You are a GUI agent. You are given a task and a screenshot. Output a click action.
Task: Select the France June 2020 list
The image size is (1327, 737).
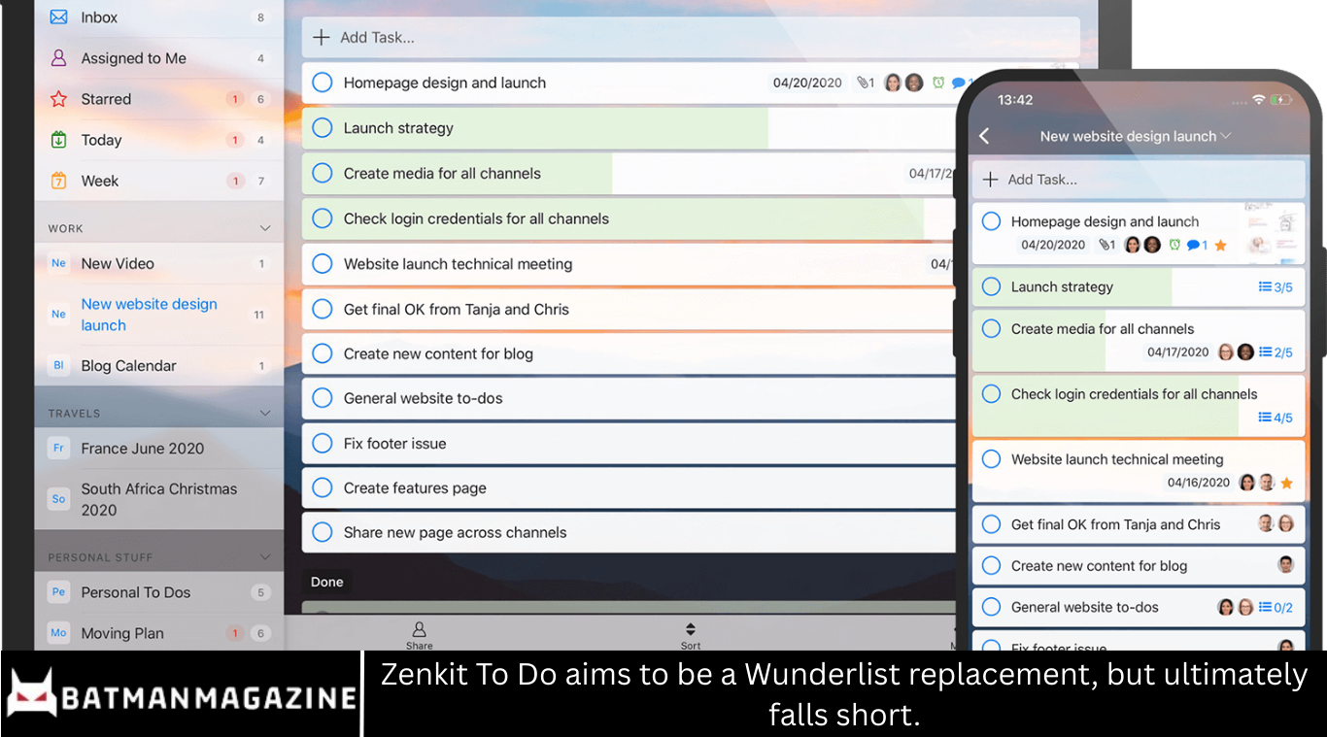(142, 449)
